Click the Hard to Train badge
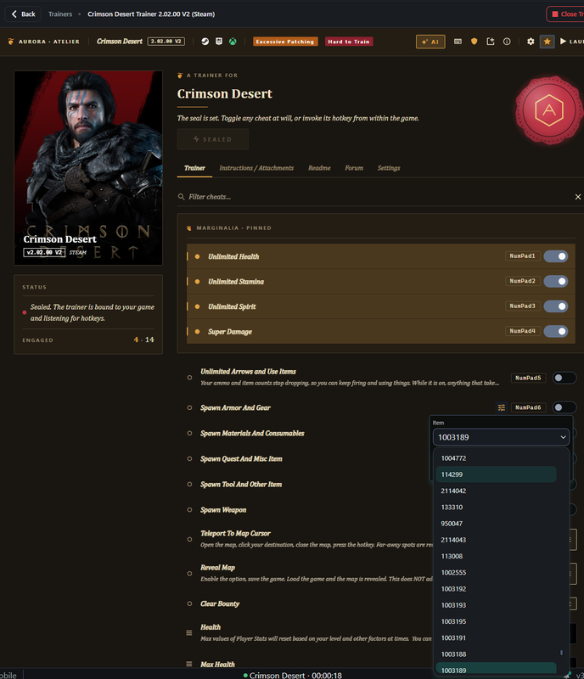 [349, 42]
